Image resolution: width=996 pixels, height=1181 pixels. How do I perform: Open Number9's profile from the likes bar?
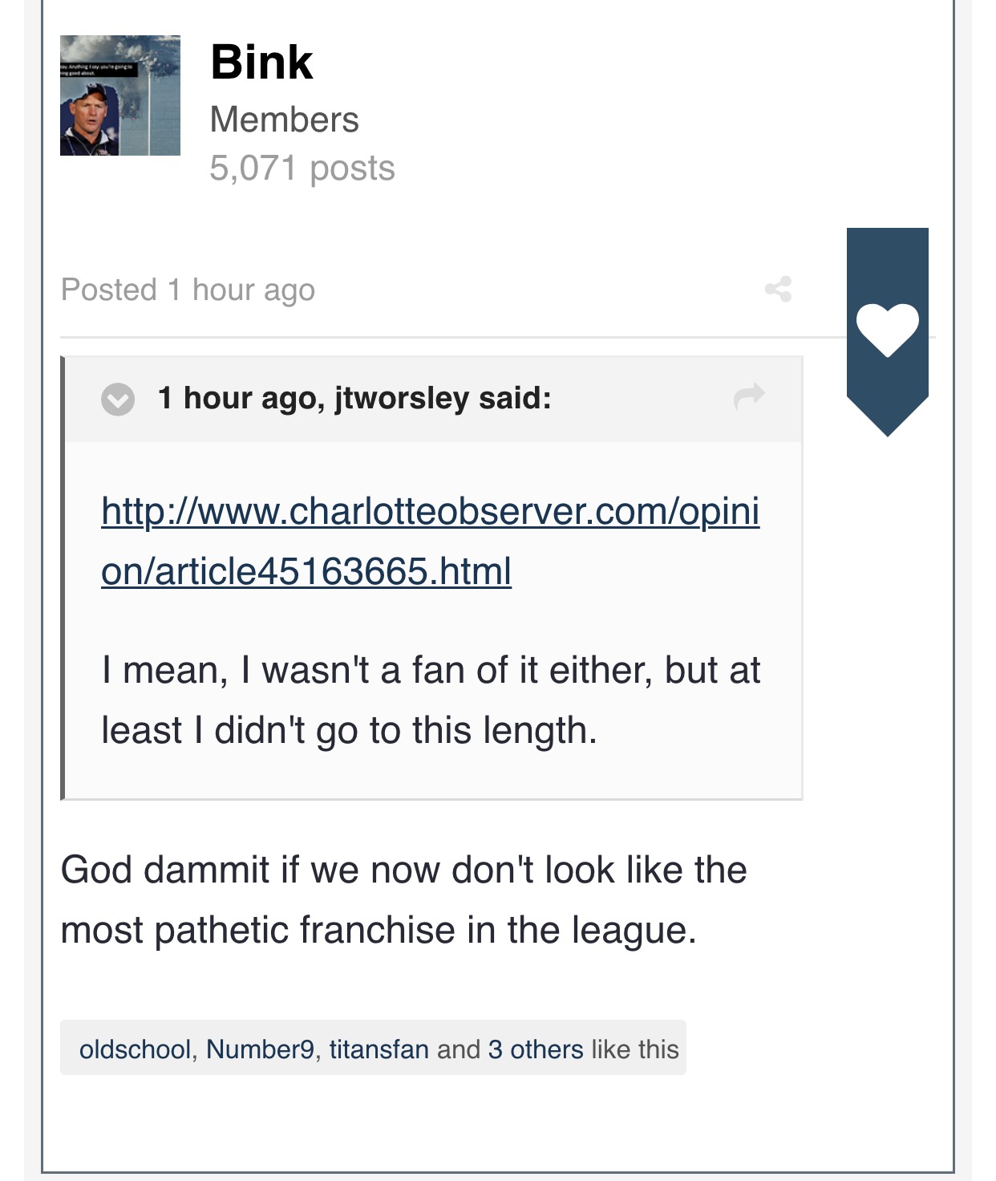pyautogui.click(x=261, y=1049)
